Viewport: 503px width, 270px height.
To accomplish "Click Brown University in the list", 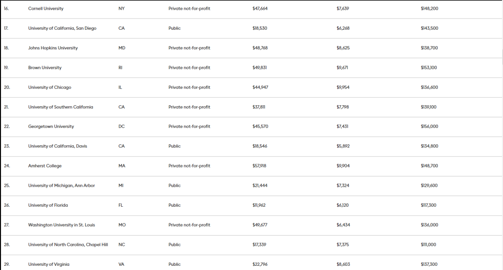I will [45, 67].
